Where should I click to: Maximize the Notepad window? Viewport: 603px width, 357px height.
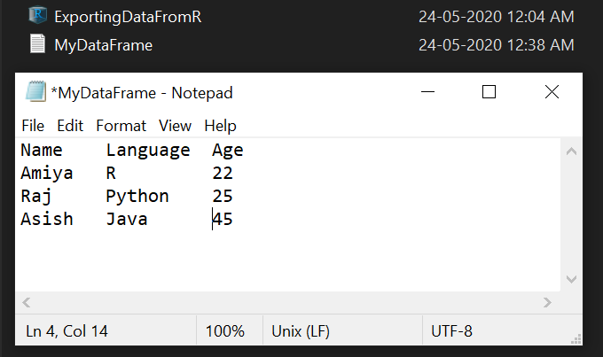coord(489,92)
